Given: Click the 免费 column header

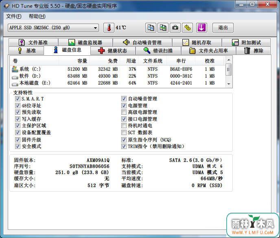Looking at the screenshot, I should click(x=105, y=61).
